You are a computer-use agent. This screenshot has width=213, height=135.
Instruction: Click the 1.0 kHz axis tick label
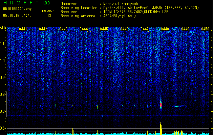coord(3,61)
